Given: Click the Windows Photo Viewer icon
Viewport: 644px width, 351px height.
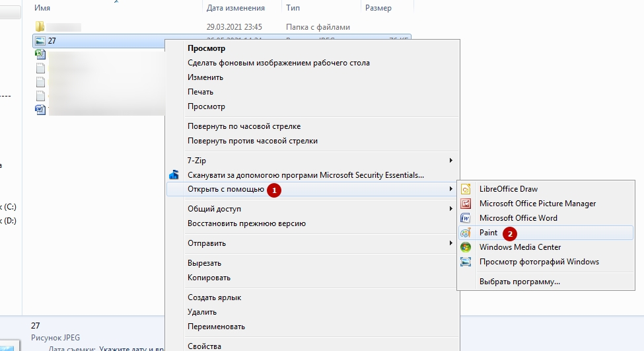Looking at the screenshot, I should coord(466,262).
